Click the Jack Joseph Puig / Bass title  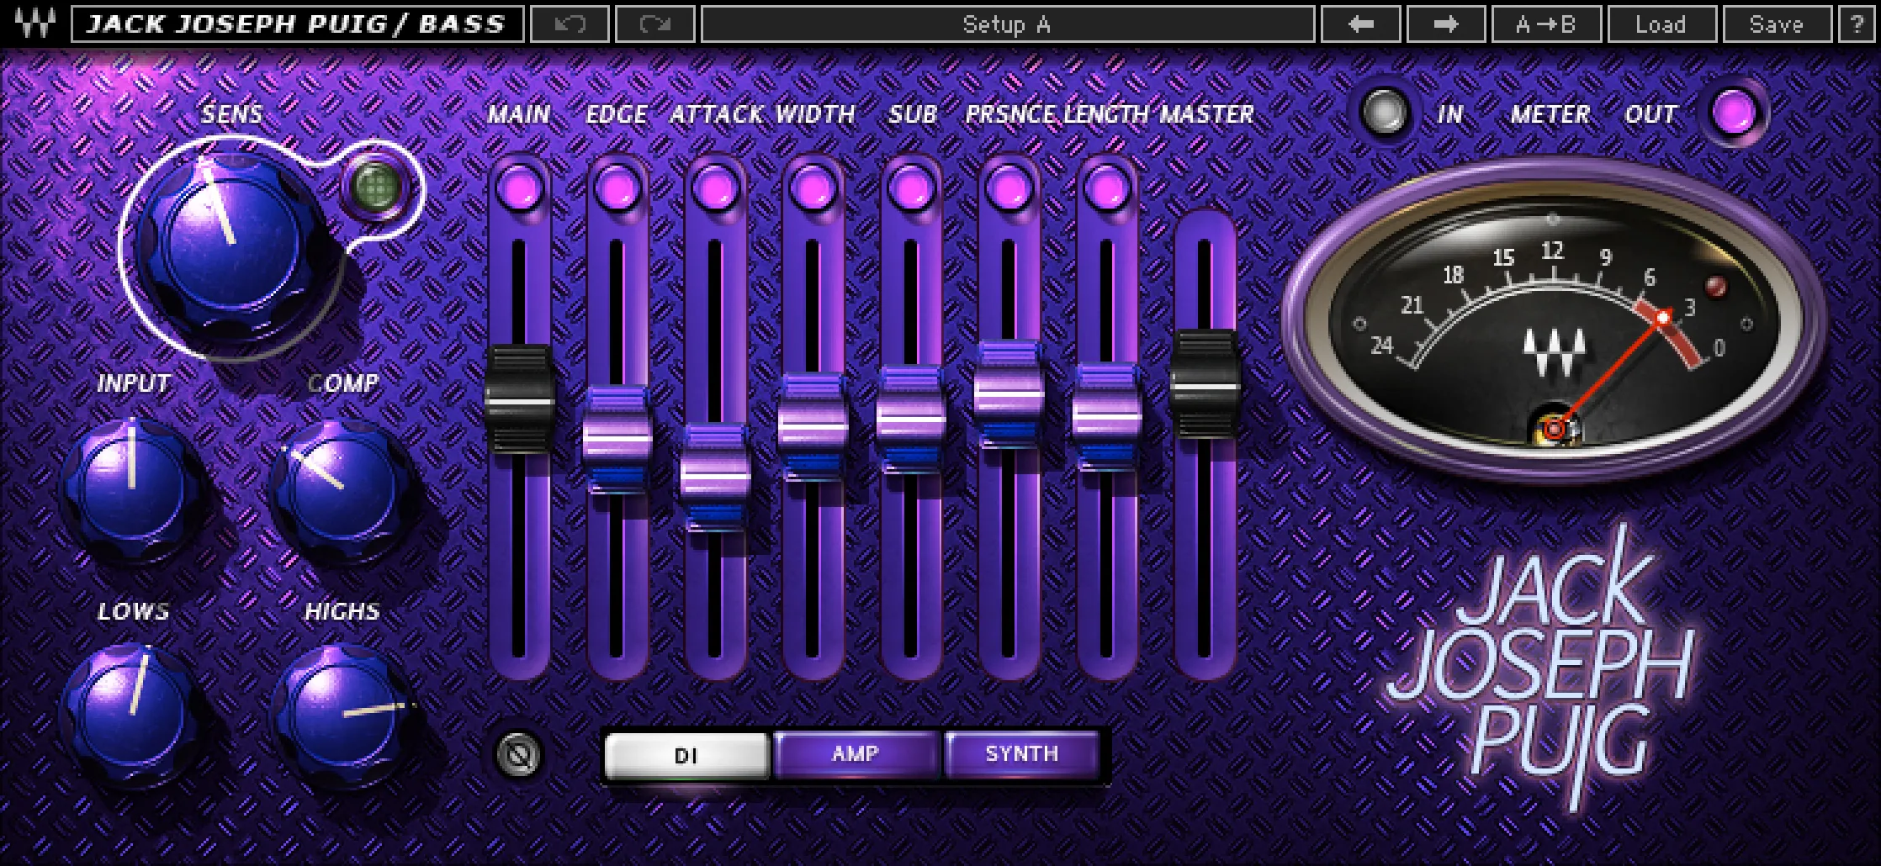point(297,24)
